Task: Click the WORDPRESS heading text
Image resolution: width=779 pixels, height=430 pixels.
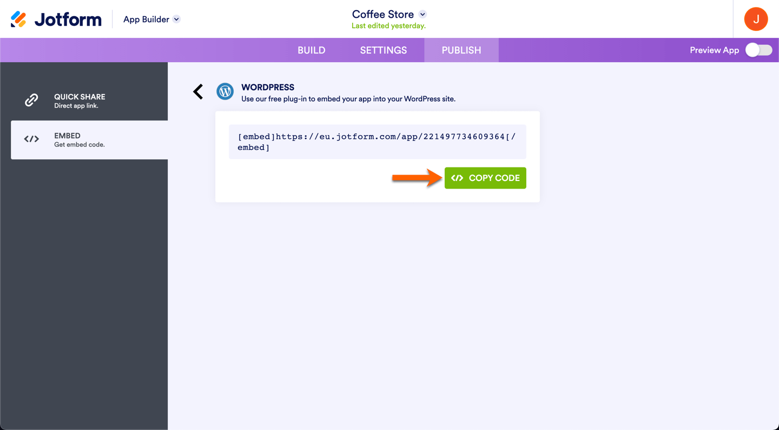Action: click(x=268, y=88)
